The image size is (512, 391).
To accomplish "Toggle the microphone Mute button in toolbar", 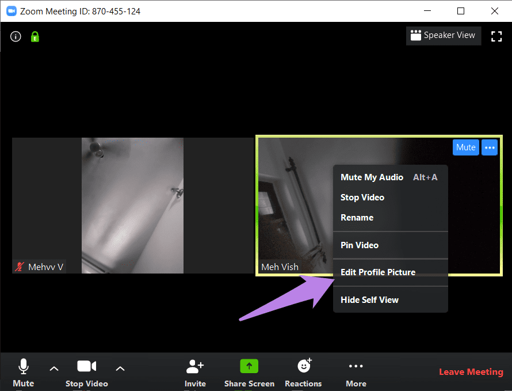I will point(24,372).
